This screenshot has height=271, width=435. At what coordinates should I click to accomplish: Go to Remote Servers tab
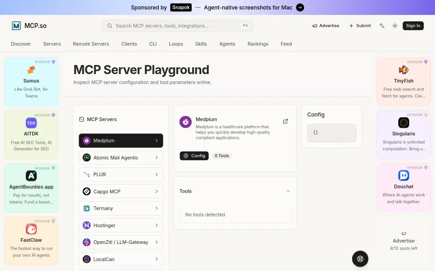tap(91, 44)
